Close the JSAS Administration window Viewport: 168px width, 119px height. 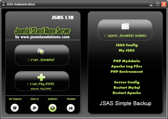164,4
